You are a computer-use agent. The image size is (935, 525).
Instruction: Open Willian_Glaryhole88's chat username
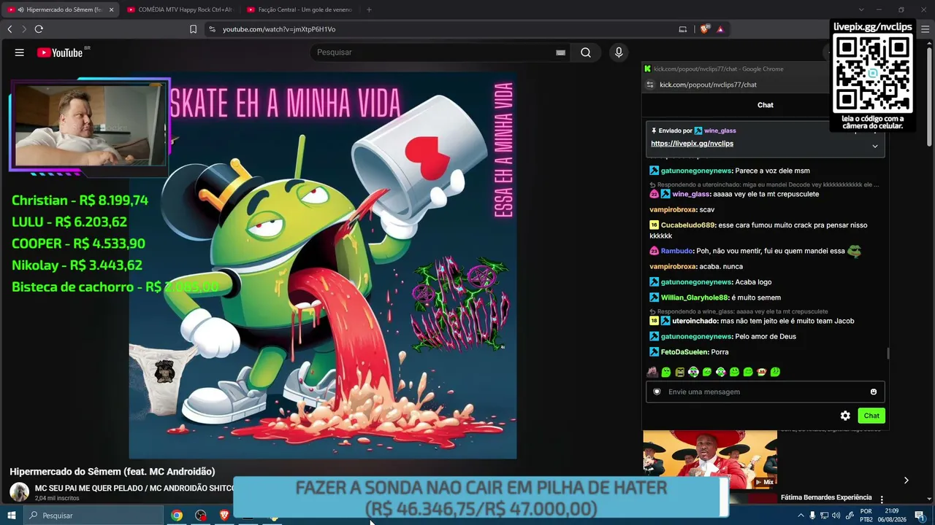[x=695, y=297]
